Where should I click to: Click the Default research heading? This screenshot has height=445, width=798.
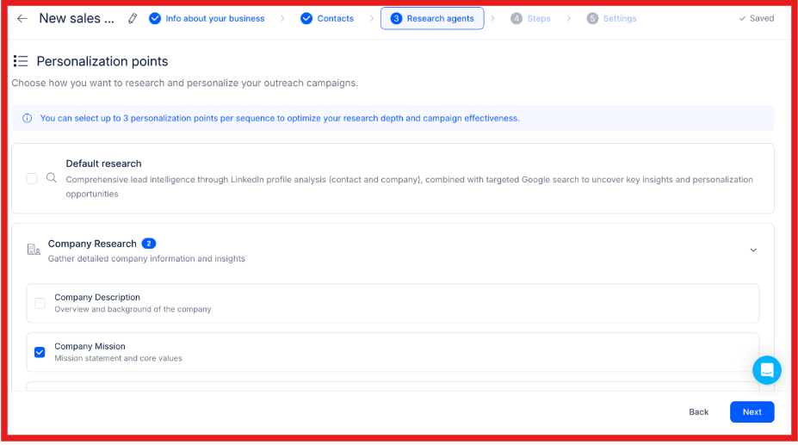tap(104, 164)
